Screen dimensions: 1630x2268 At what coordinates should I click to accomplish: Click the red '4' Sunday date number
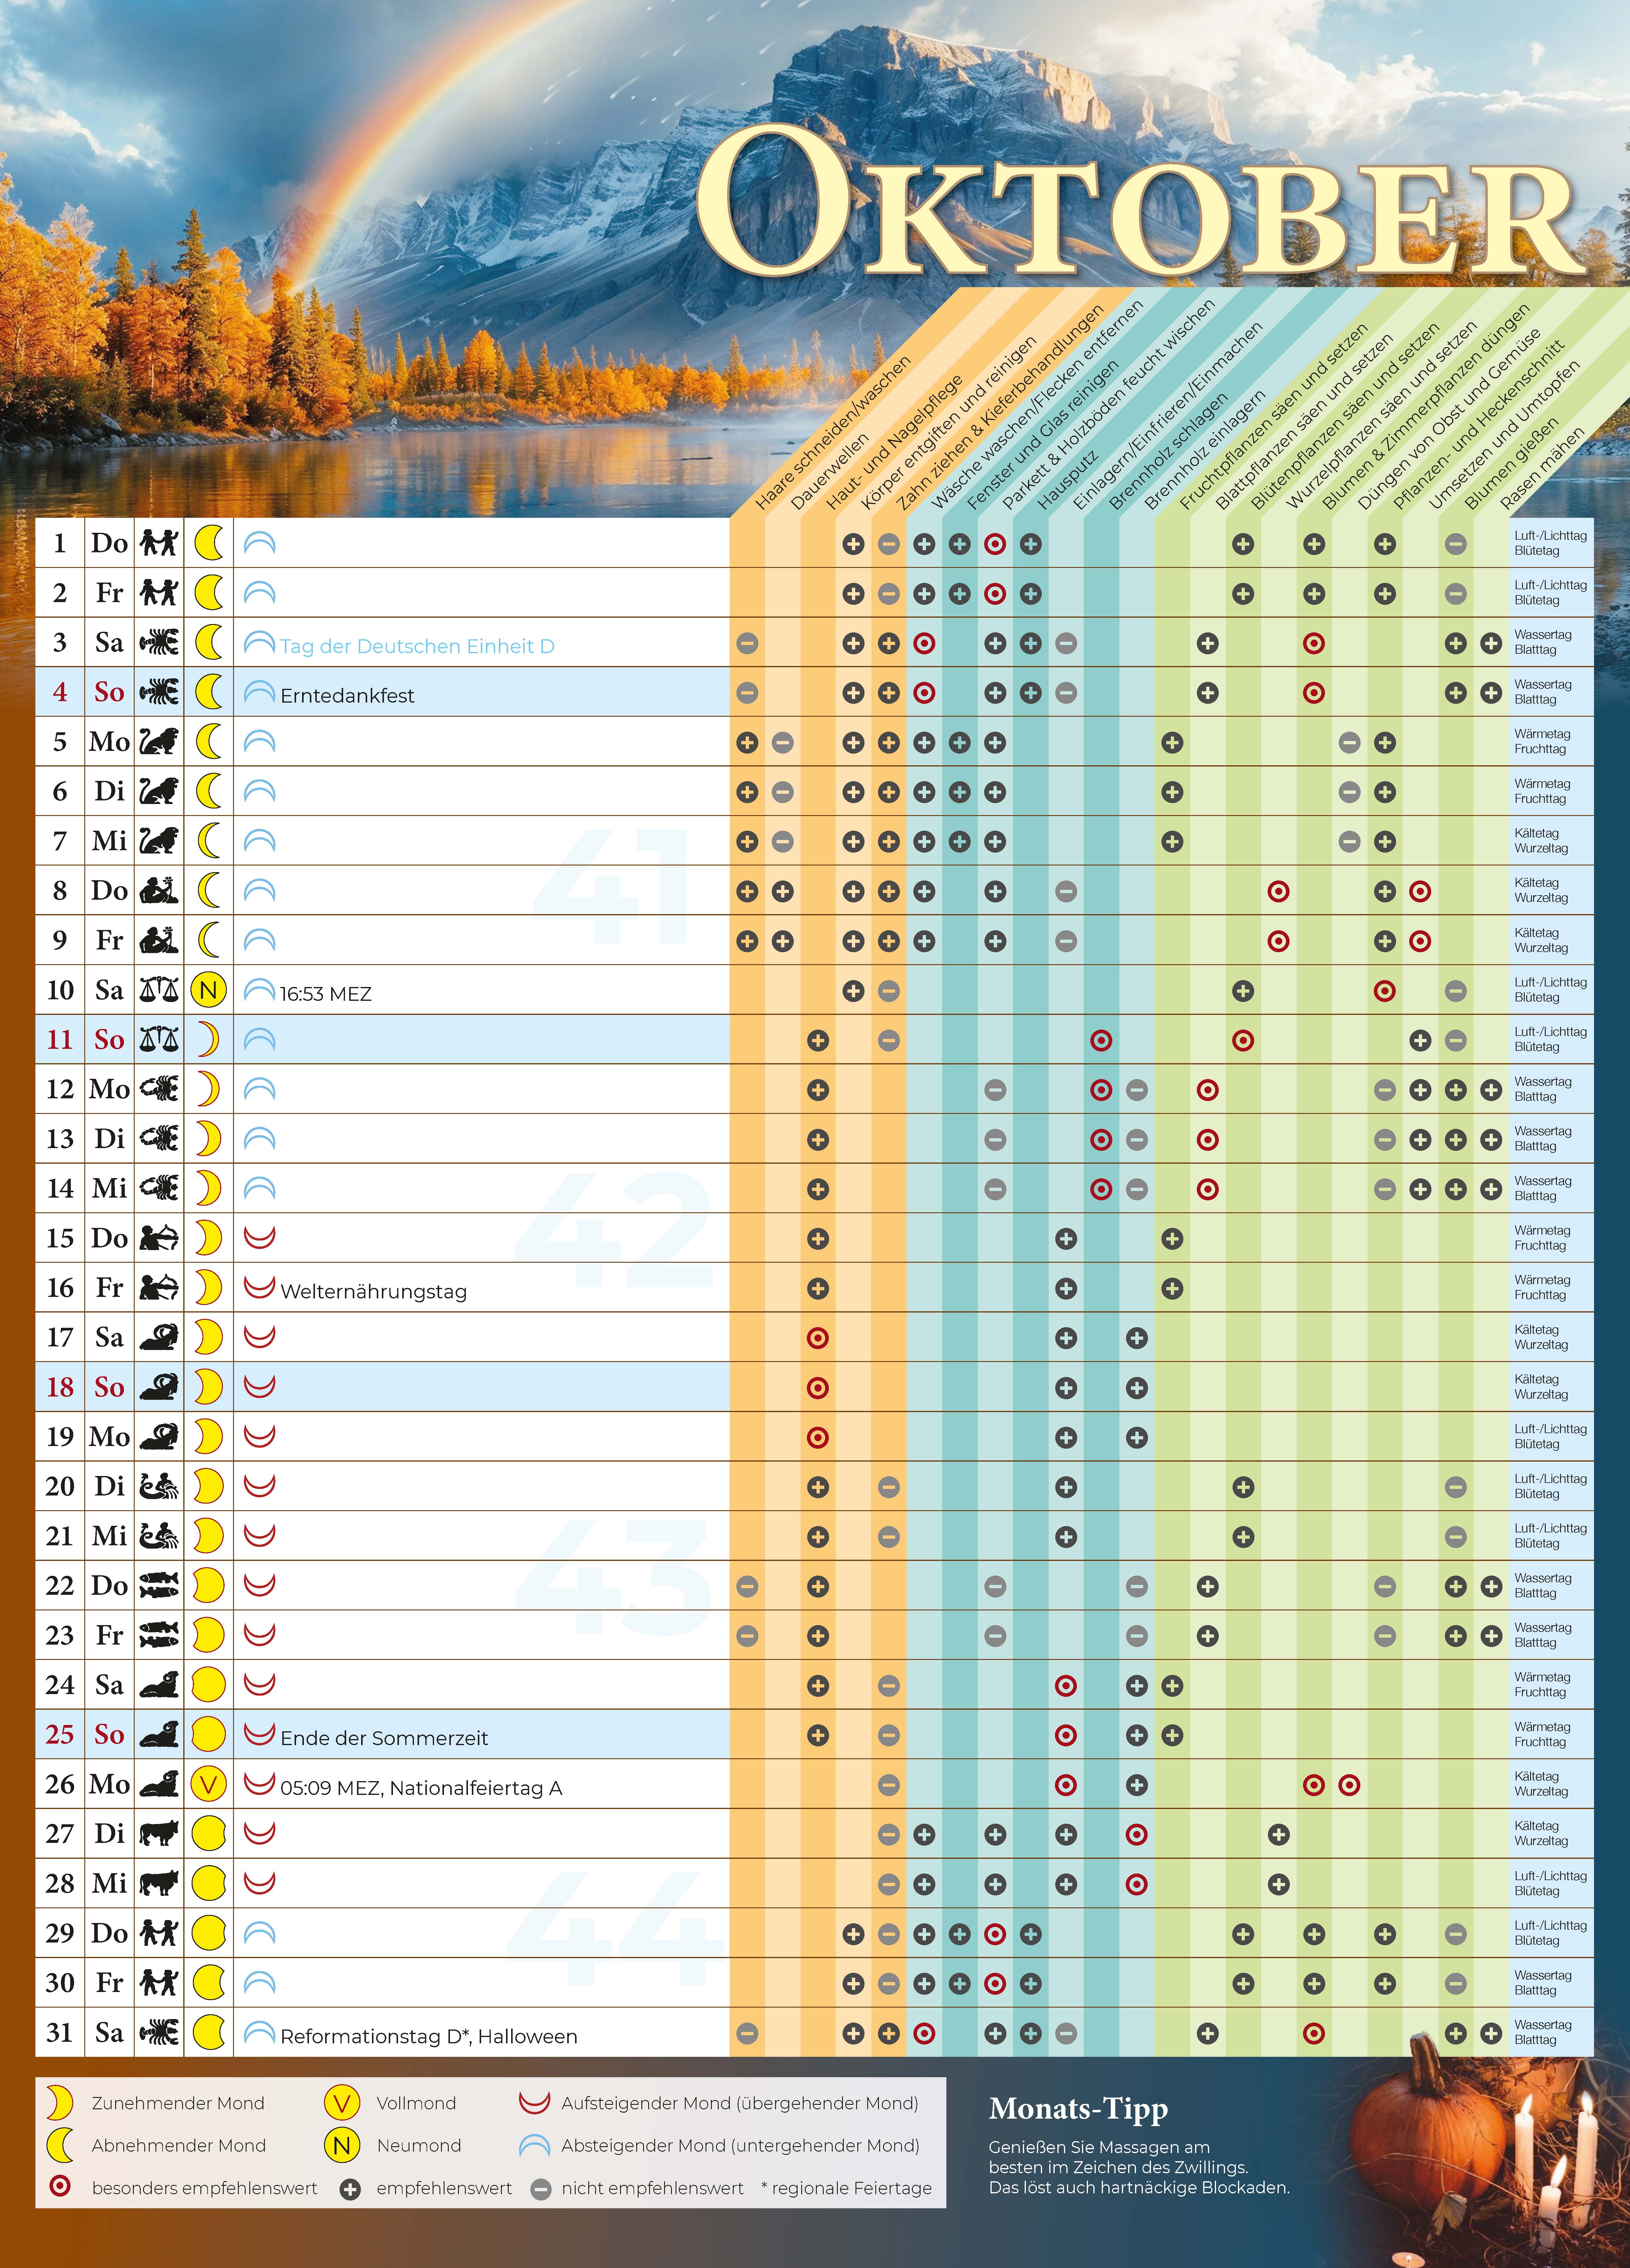tap(60, 692)
